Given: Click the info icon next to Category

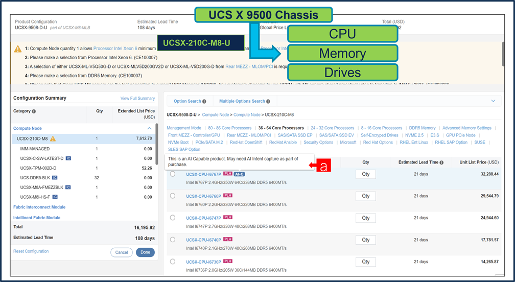Looking at the screenshot, I should [34, 111].
